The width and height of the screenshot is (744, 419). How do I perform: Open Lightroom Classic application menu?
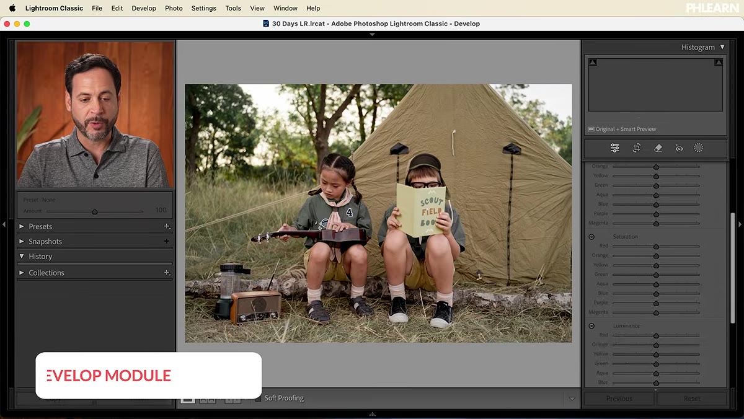54,8
